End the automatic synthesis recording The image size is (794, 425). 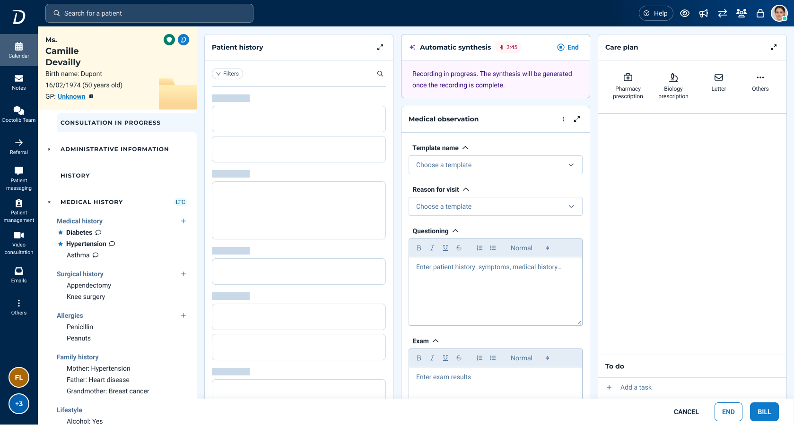tap(568, 47)
